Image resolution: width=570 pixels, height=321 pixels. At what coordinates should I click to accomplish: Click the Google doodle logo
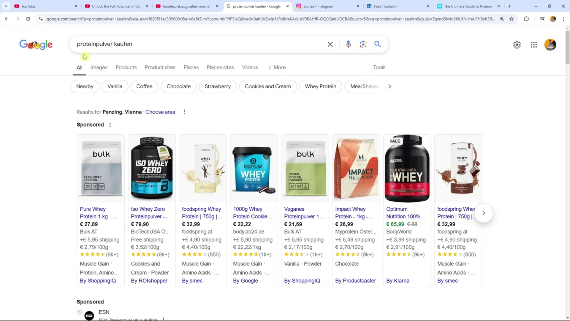point(36,44)
